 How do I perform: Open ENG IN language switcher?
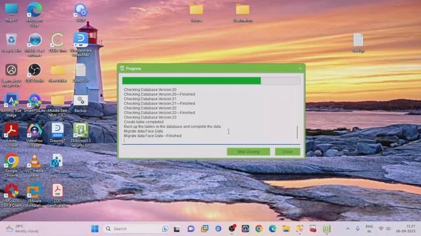[370, 229]
